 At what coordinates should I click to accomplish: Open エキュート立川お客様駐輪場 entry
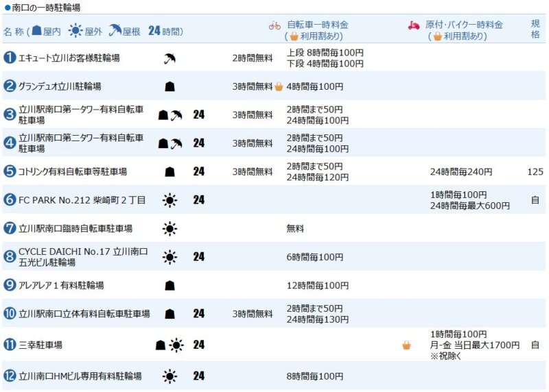point(69,58)
